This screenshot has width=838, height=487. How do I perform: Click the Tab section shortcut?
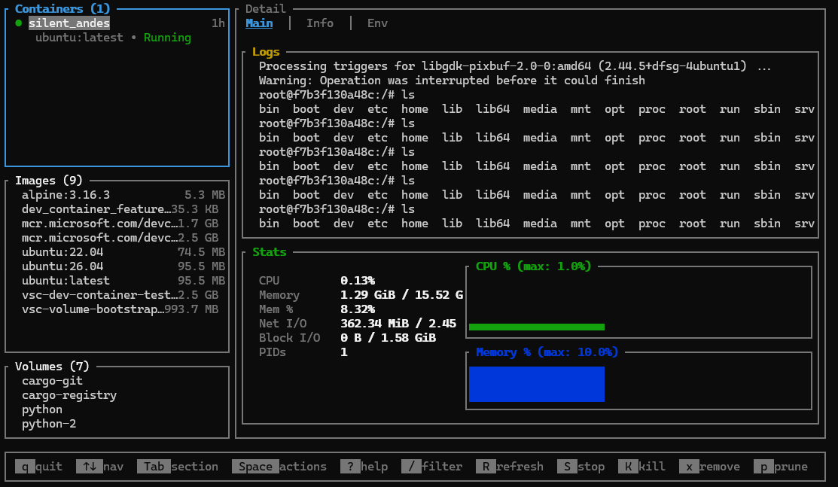(x=178, y=466)
